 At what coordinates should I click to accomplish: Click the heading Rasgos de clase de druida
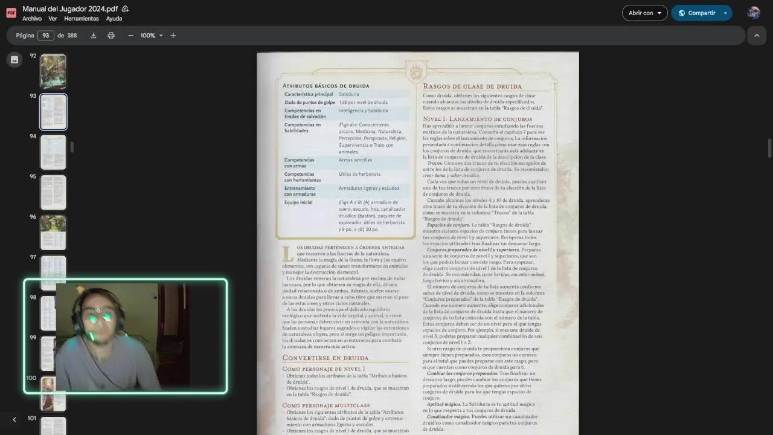472,86
